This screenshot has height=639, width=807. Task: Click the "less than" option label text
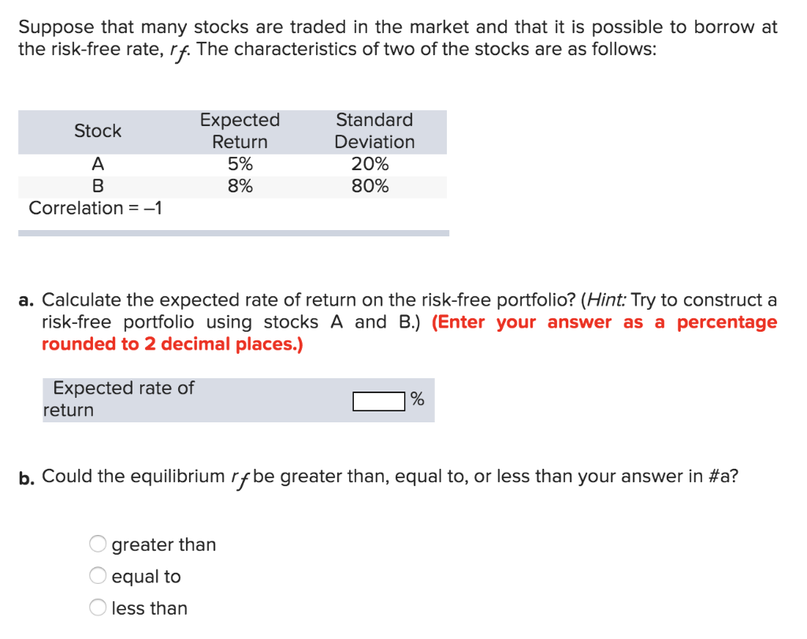149,608
